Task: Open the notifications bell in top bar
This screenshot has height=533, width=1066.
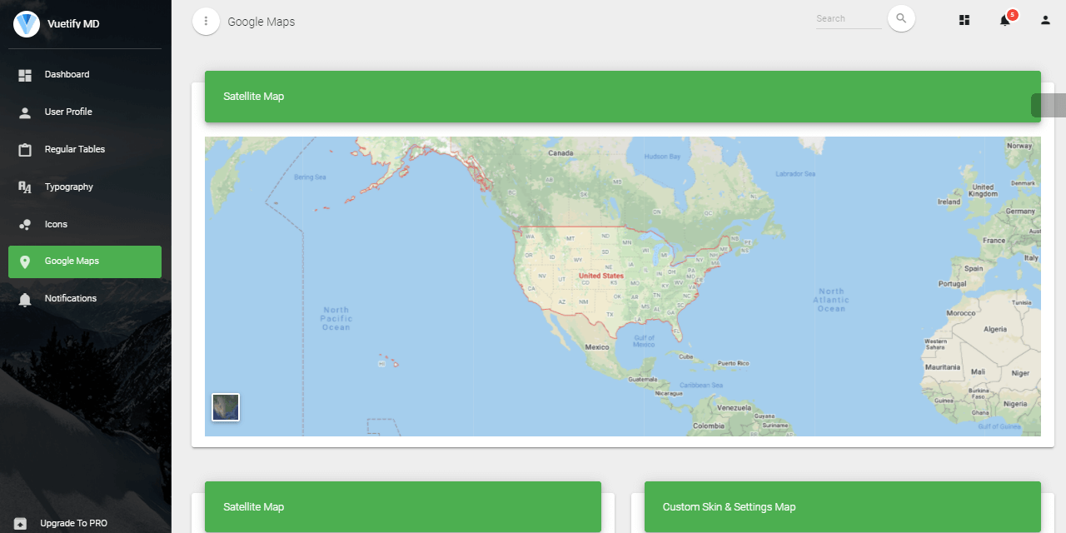Action: [x=1004, y=20]
